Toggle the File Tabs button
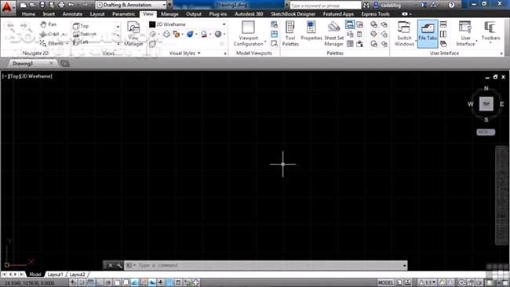The image size is (510, 287). coord(428,34)
